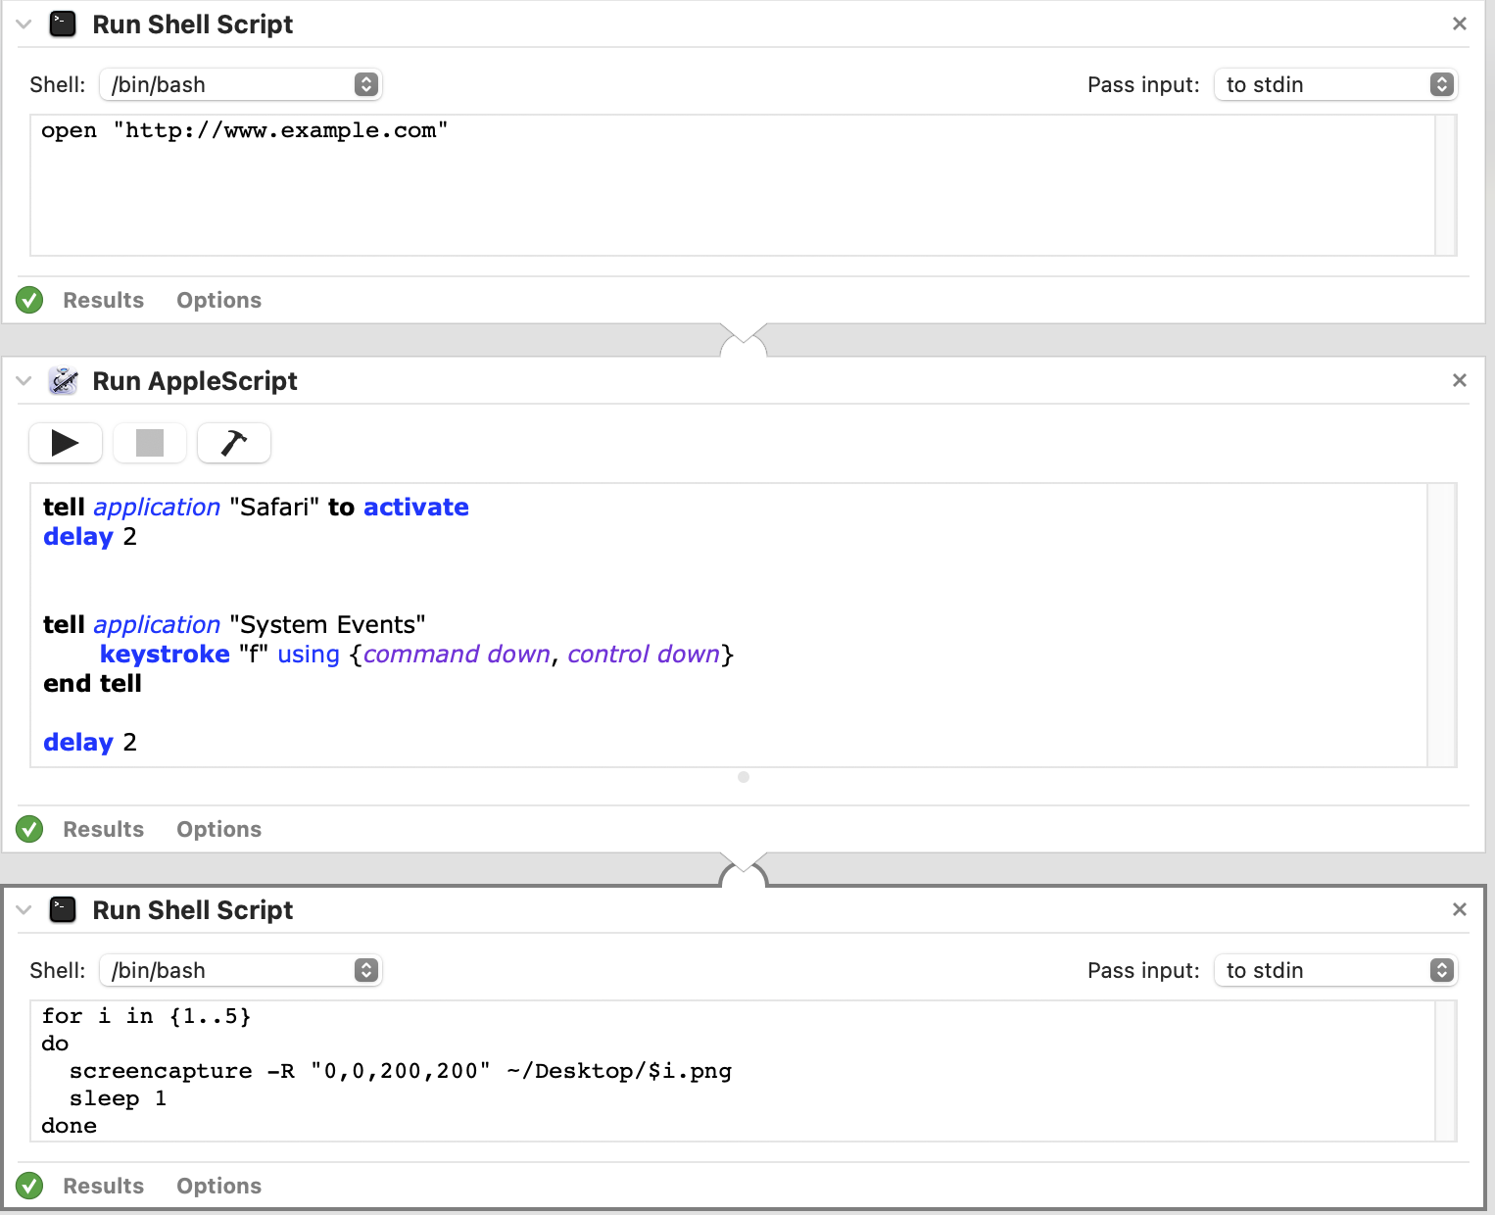
Task: Click the final "delay 2" line in the AppleScript
Action: [x=90, y=743]
